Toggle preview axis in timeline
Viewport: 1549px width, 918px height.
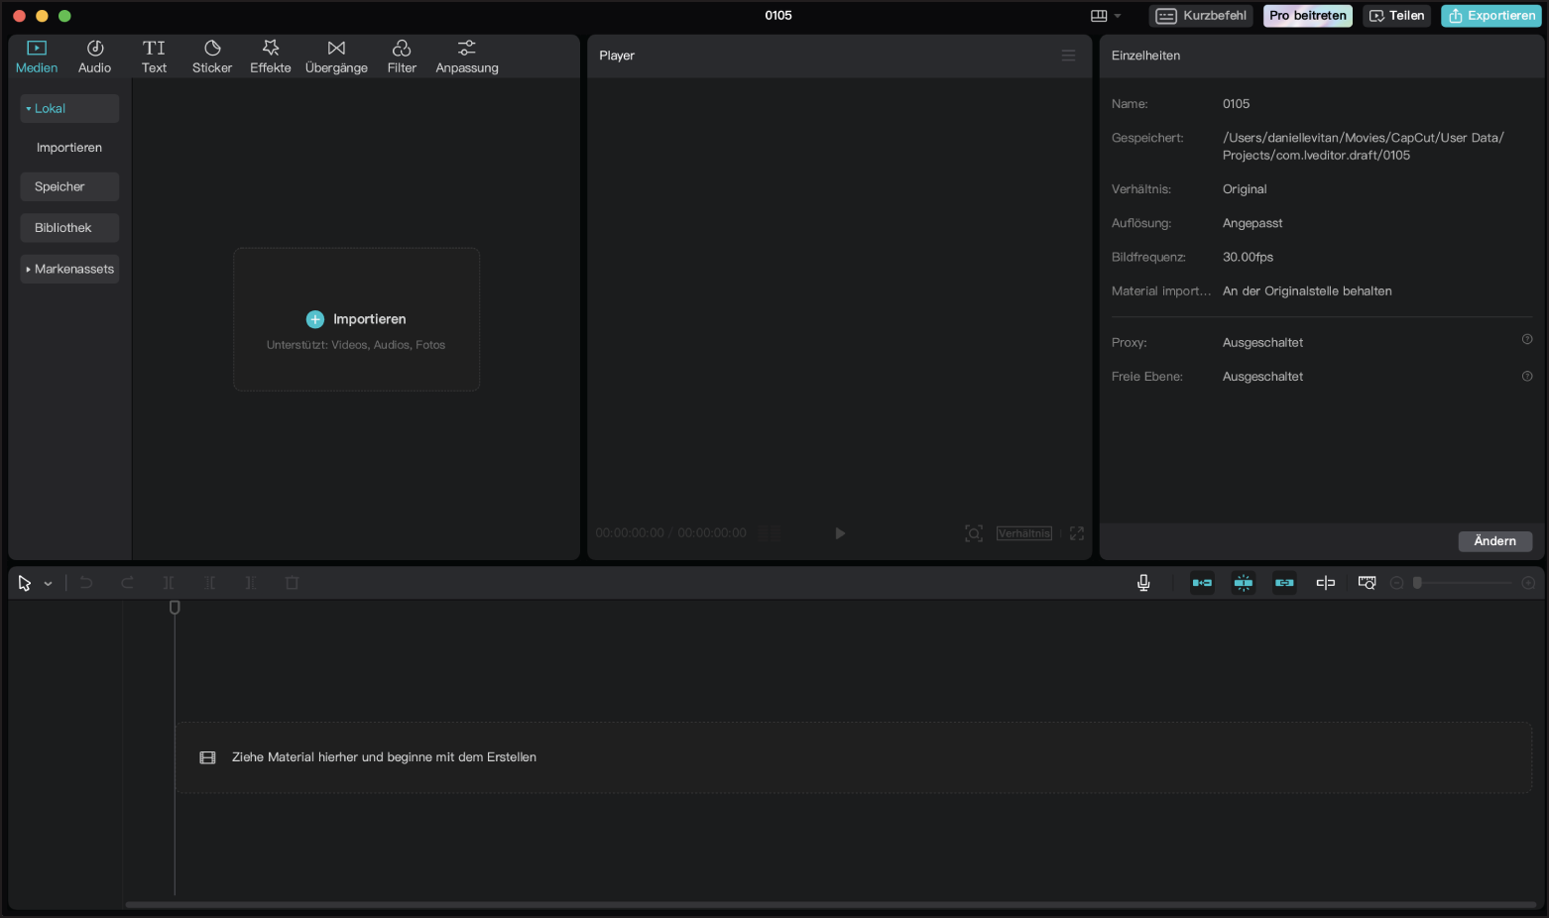pos(1326,583)
